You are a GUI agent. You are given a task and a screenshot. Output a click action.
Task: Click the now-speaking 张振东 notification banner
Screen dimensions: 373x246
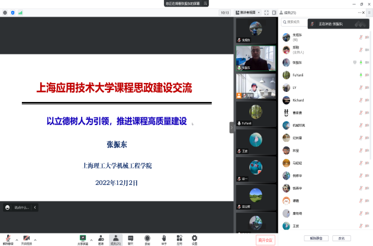pyautogui.click(x=339, y=24)
